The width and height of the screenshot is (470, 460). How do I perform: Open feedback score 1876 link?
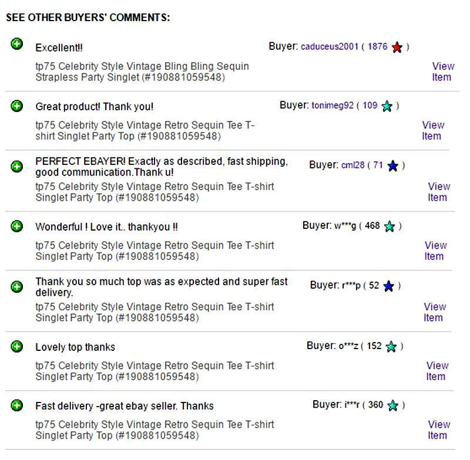point(377,46)
